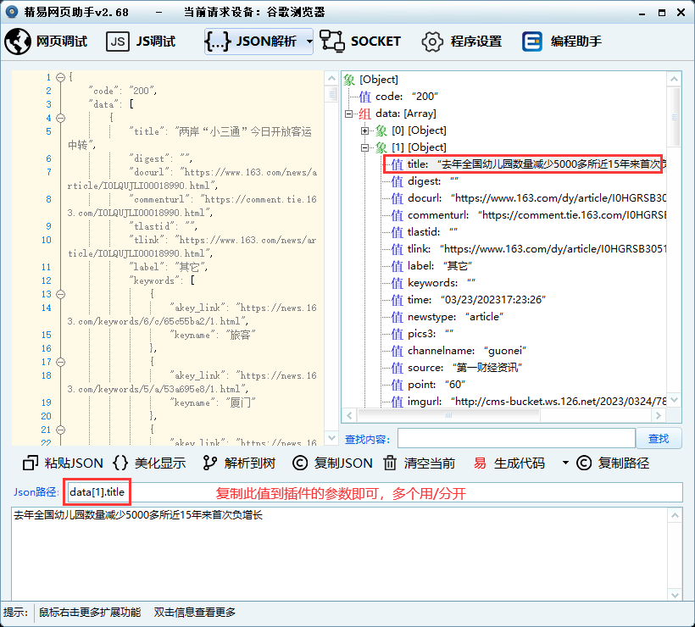Click 清空当前 trash icon
Image resolution: width=695 pixels, height=627 pixels.
[419, 463]
